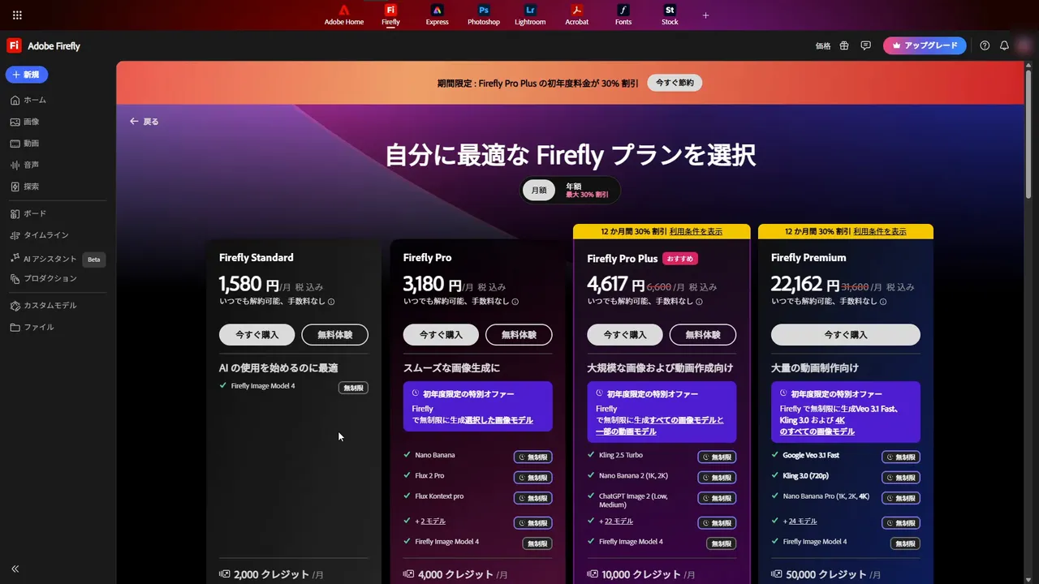Click 今すぐ節約 in promo banner
1039x584 pixels.
[675, 83]
